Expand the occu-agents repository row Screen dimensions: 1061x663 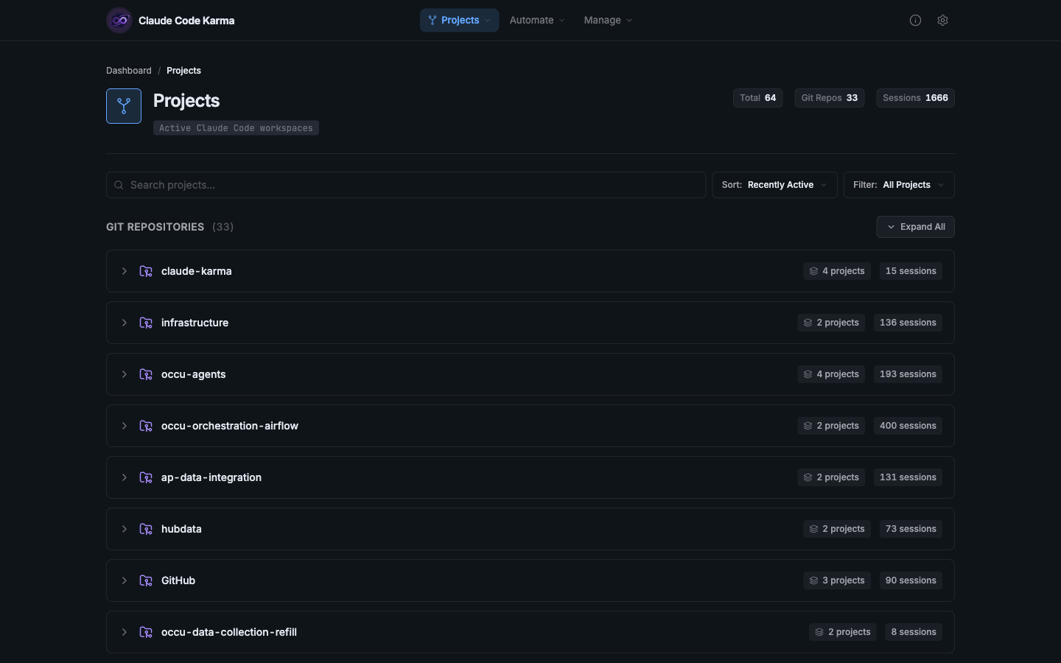coord(125,374)
